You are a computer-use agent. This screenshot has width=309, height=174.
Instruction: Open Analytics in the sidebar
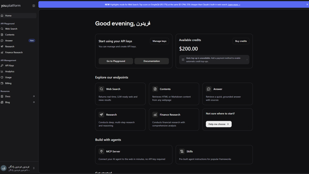18,72
